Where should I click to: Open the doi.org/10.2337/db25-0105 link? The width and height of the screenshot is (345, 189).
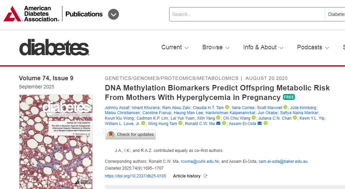[136, 176]
